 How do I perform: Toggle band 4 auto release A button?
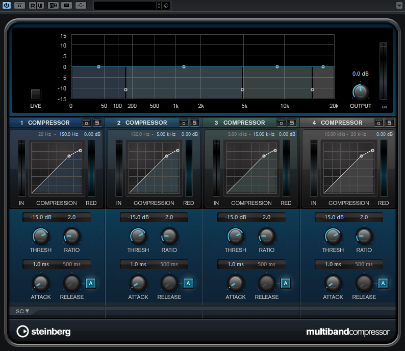point(383,283)
